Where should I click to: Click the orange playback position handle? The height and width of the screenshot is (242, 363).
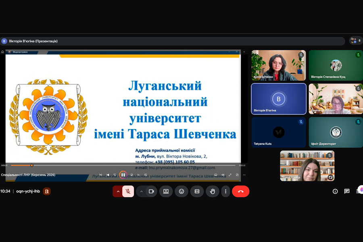(32, 165)
